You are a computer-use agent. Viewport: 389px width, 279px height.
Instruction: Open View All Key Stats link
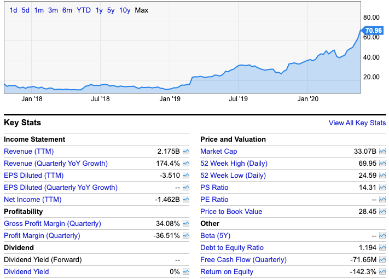[357, 123]
